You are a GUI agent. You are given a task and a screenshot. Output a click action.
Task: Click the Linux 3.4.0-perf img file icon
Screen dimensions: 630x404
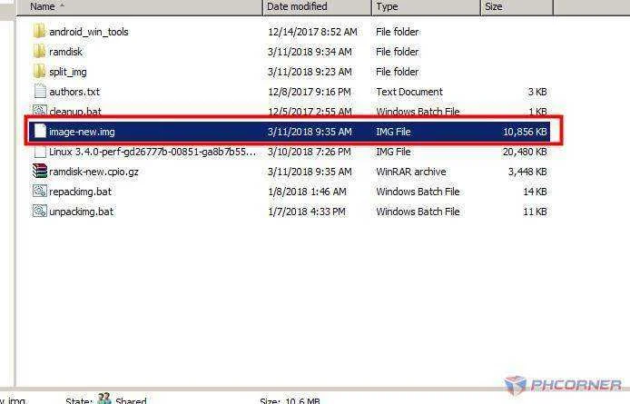click(40, 152)
